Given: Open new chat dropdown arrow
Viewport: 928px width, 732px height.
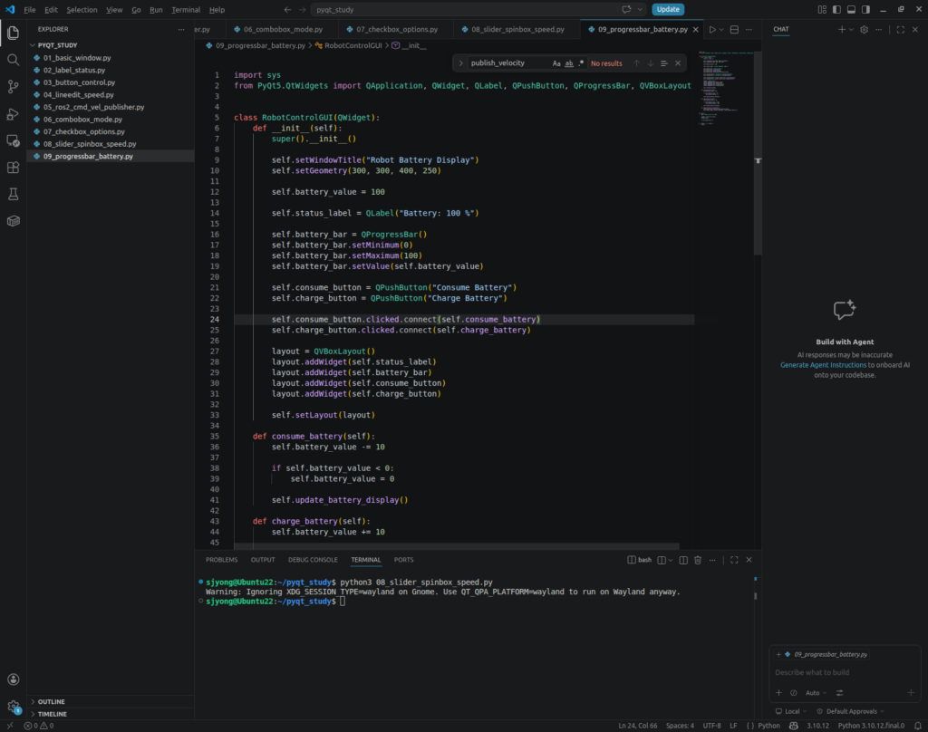Looking at the screenshot, I should point(851,30).
